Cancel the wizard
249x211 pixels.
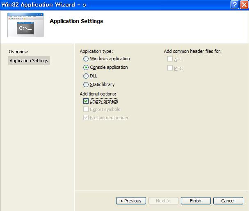[x=228, y=201]
